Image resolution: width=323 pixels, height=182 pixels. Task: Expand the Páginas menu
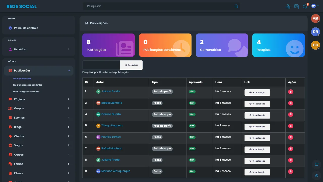39,99
